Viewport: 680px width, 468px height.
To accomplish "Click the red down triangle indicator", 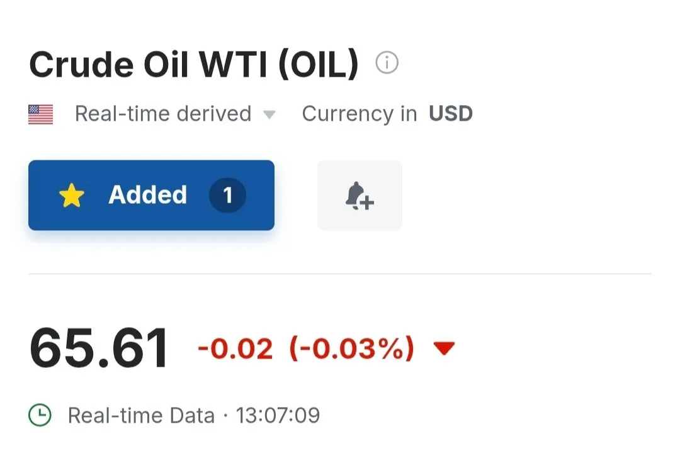I will 444,348.
